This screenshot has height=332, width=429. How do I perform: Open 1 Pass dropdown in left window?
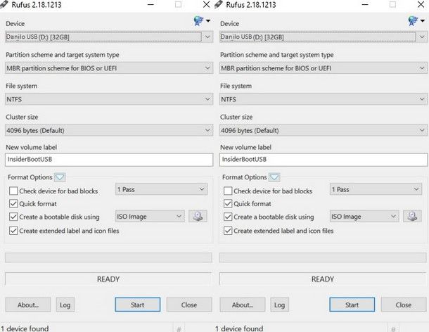[162, 189]
